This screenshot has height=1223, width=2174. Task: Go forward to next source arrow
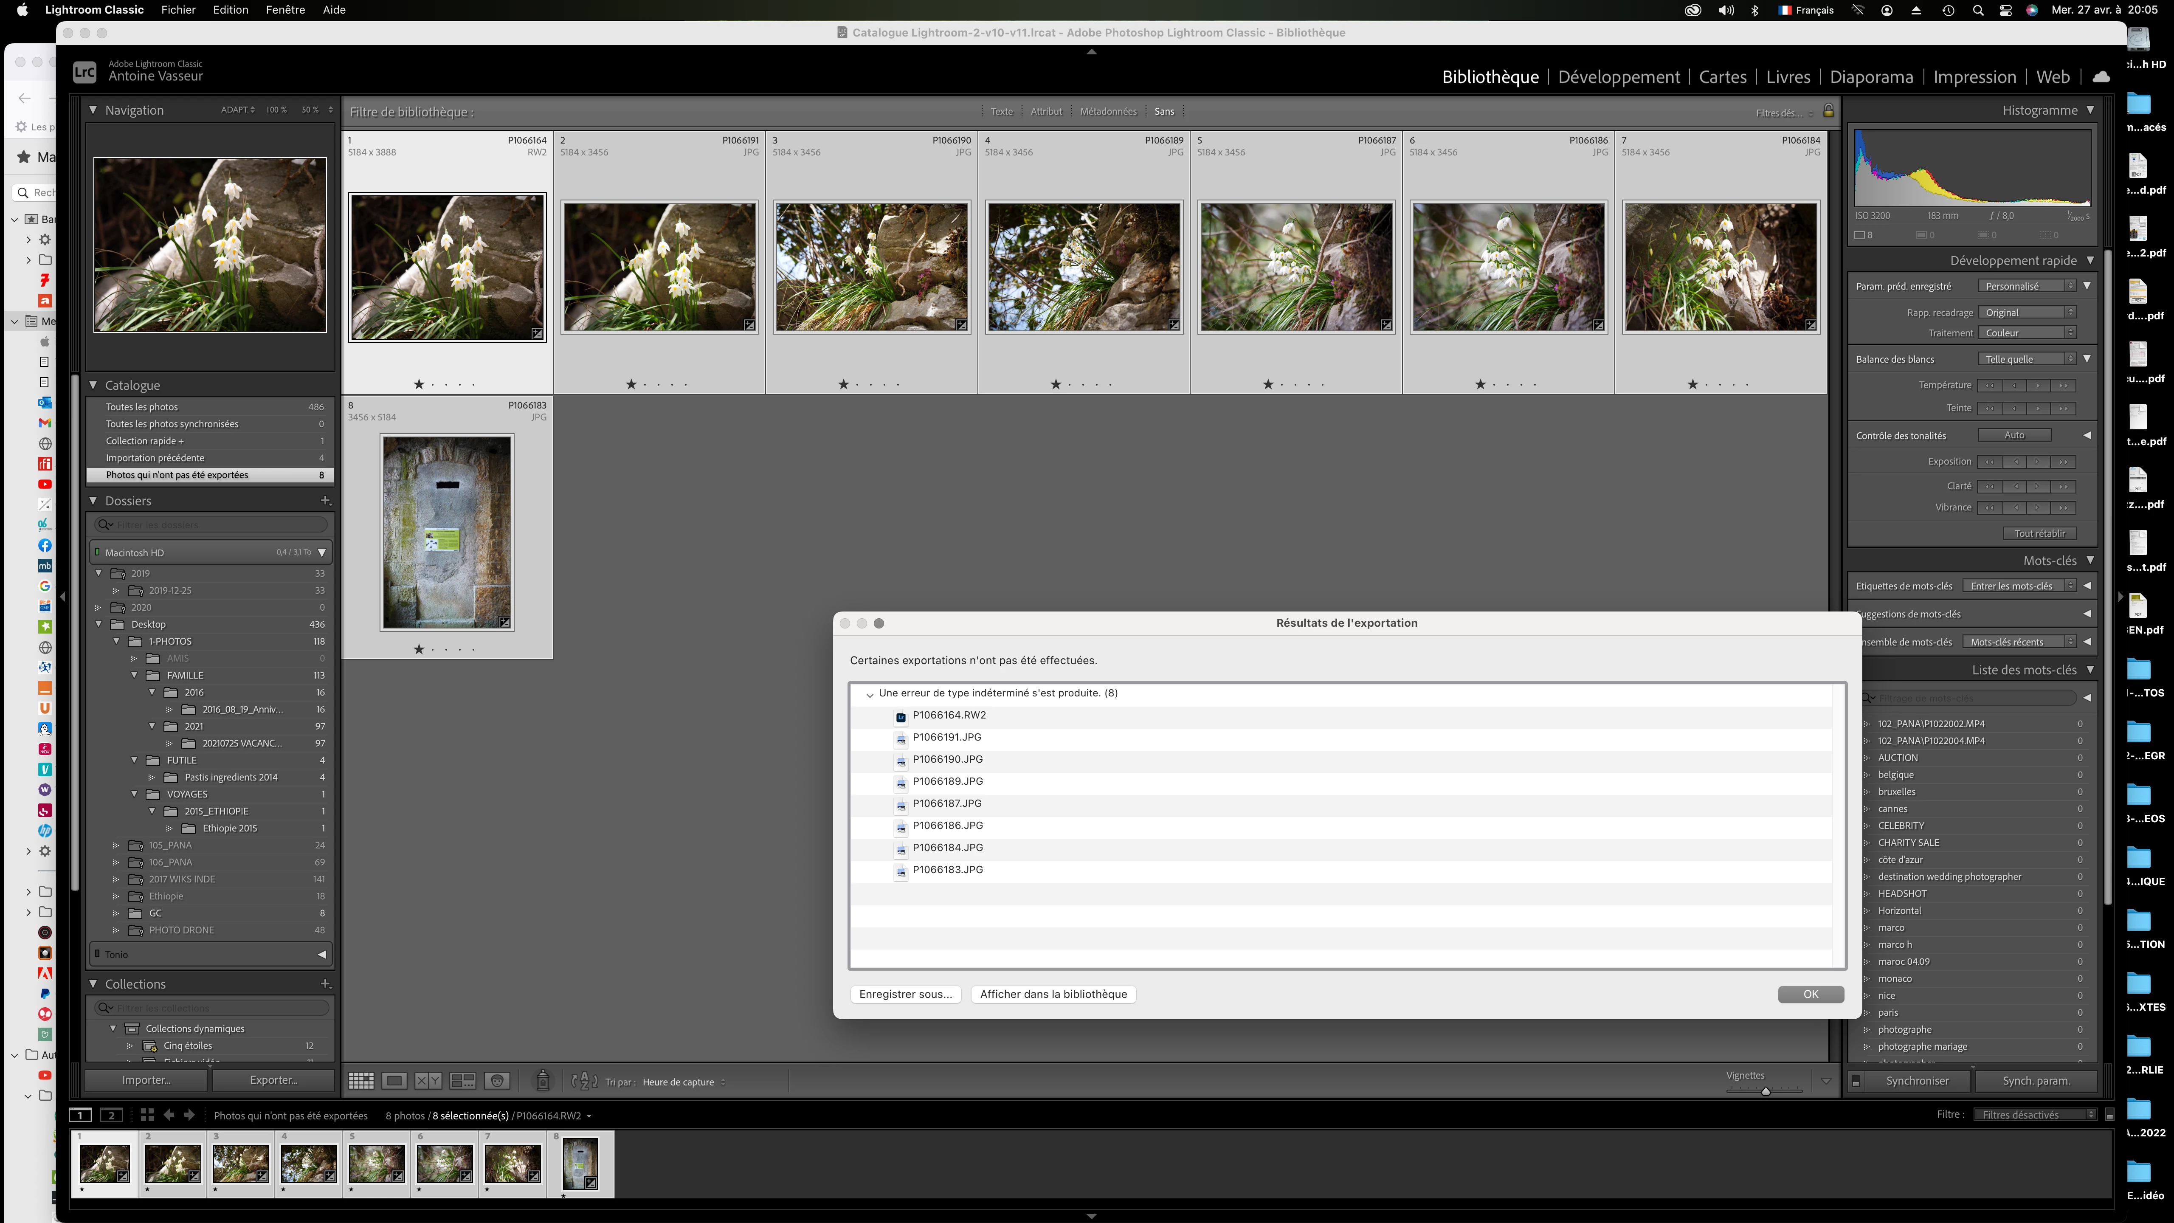click(x=189, y=1115)
